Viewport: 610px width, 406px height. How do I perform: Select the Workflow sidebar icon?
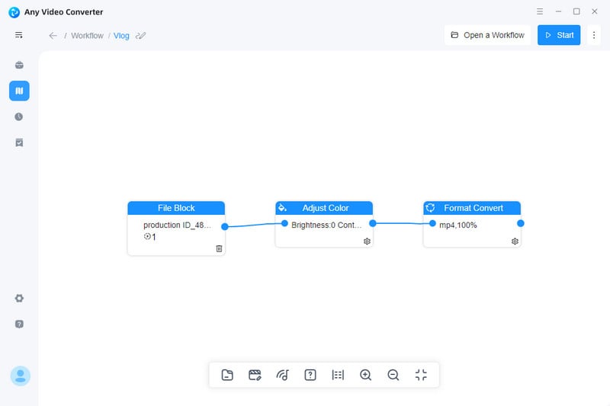19,91
